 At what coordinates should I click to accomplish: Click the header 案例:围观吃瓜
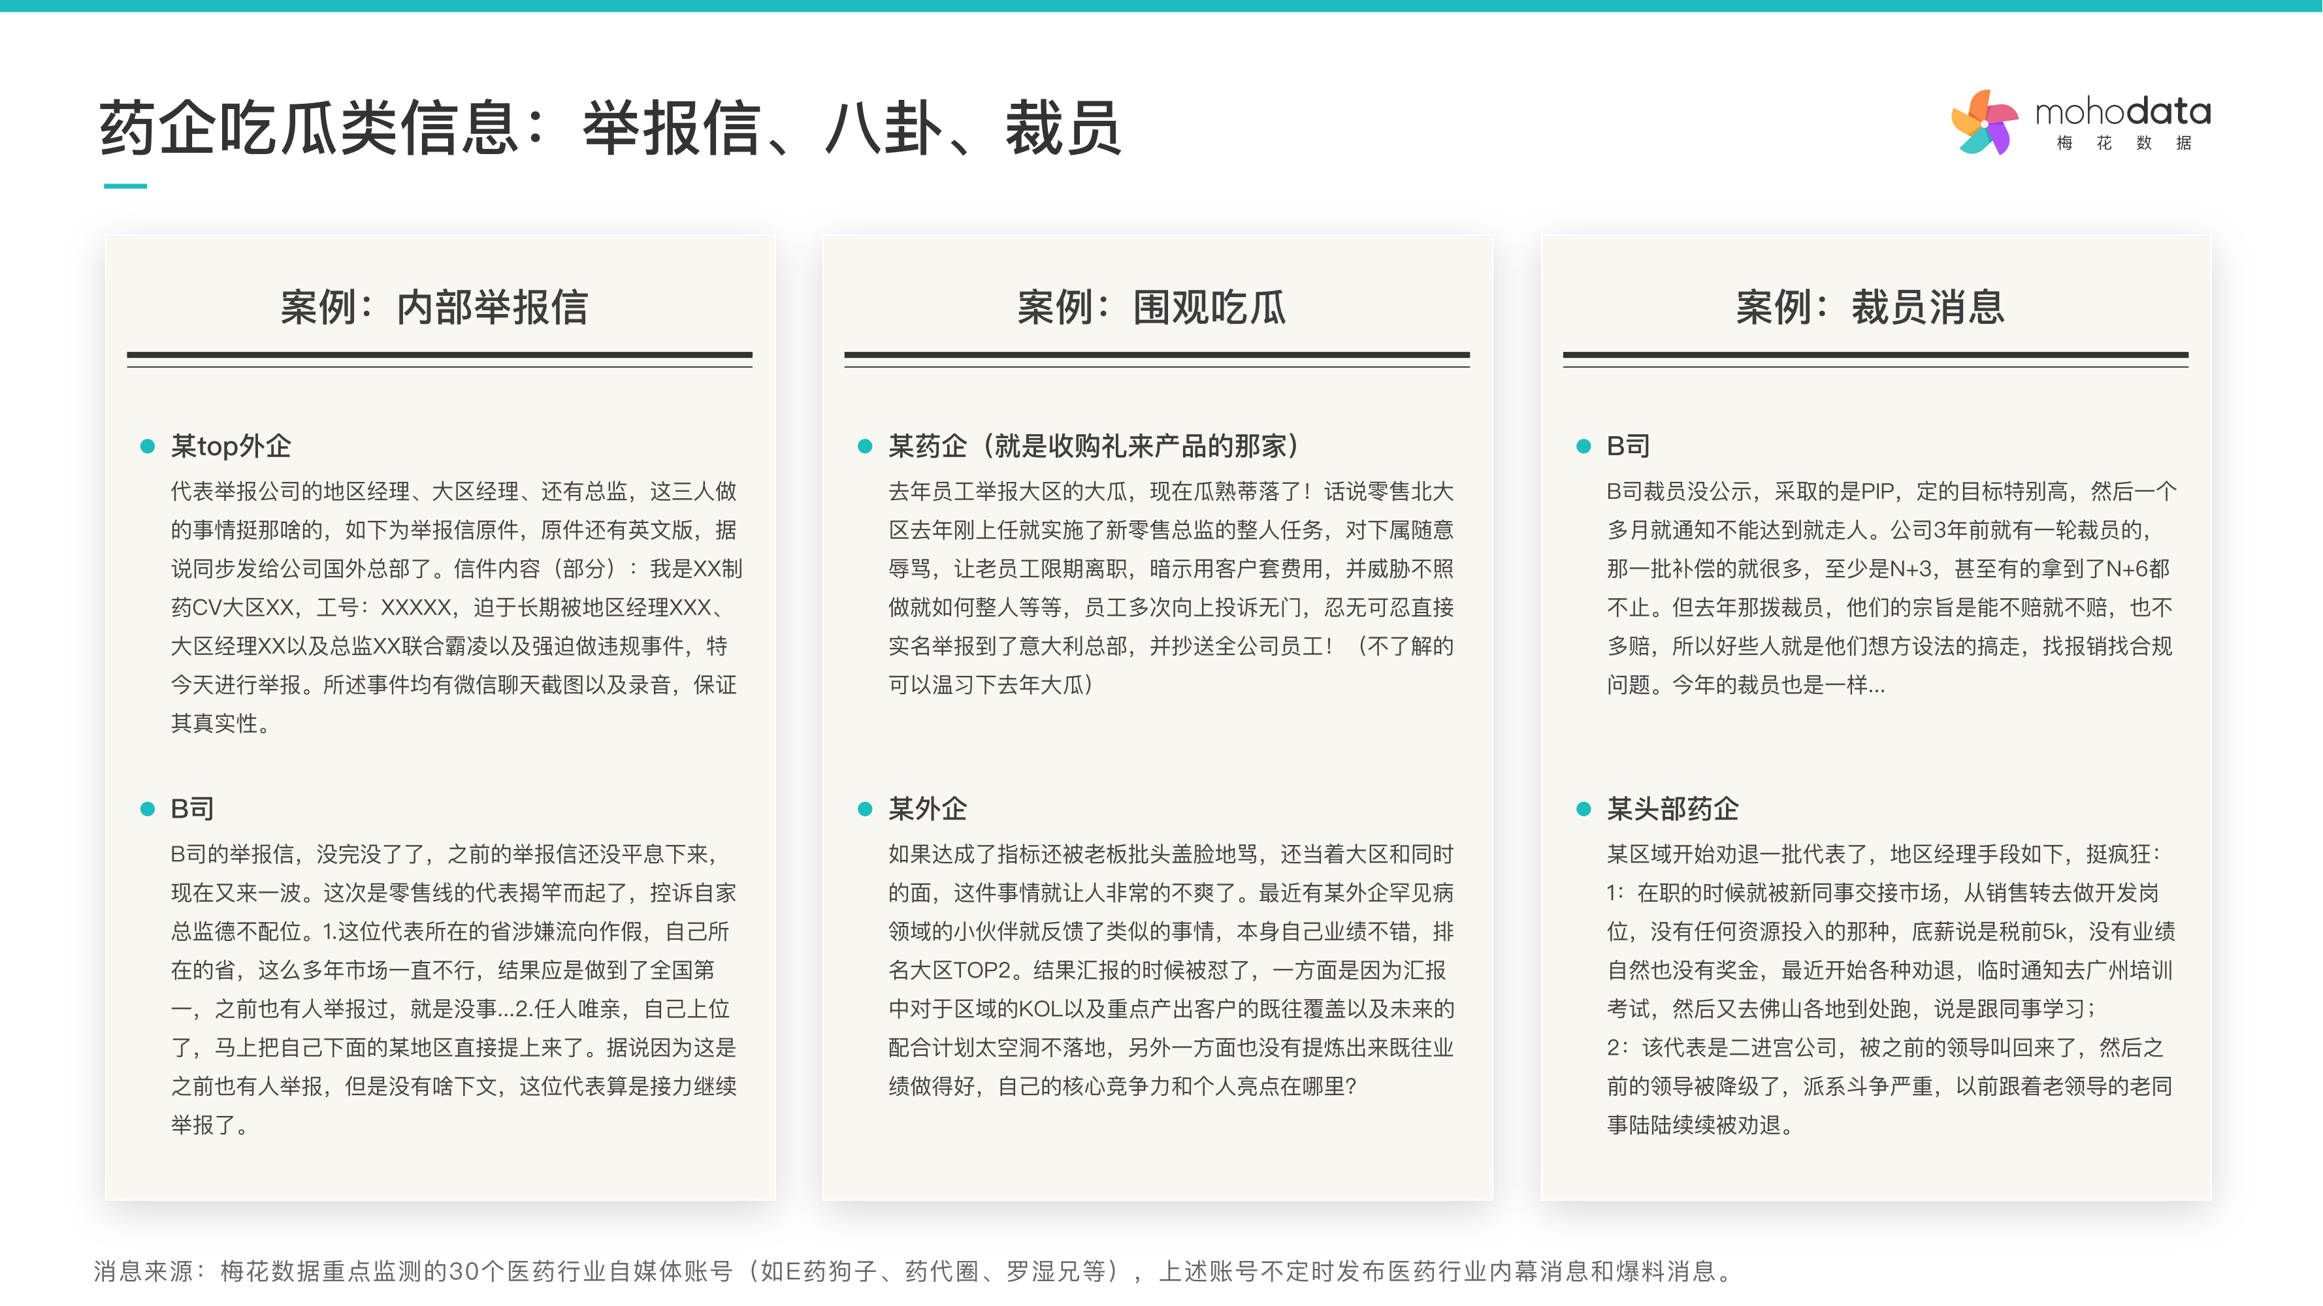(1152, 308)
